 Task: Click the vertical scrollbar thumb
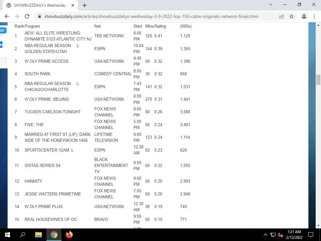318,80
